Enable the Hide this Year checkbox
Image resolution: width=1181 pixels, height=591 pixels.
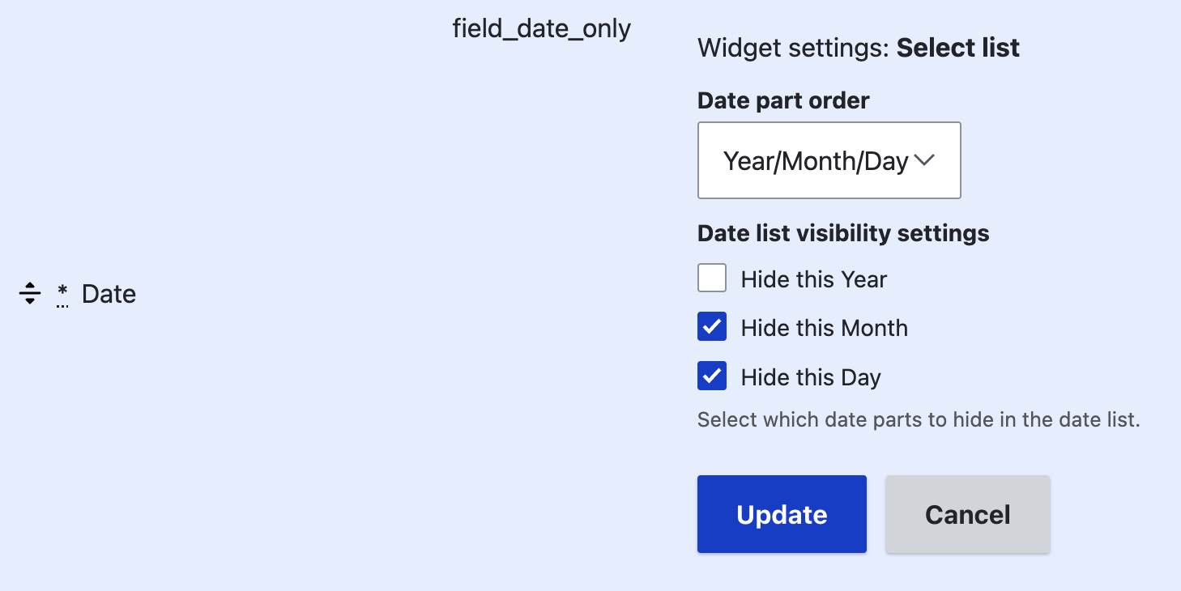click(x=711, y=278)
